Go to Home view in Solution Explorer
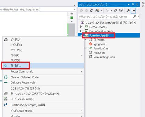 tap(92, 10)
